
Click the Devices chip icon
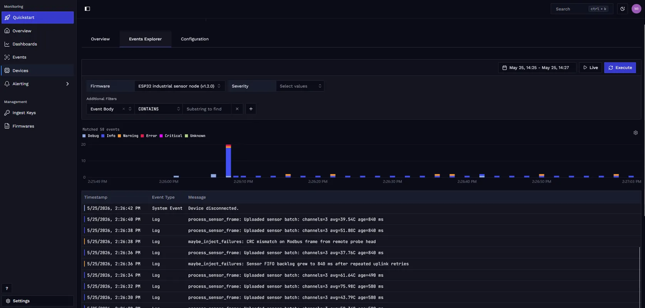[7, 70]
